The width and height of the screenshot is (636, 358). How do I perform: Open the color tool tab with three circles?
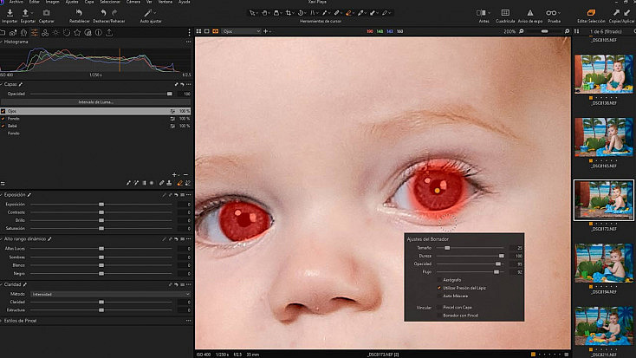tap(45, 33)
